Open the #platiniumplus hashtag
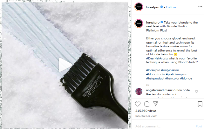 (176, 74)
